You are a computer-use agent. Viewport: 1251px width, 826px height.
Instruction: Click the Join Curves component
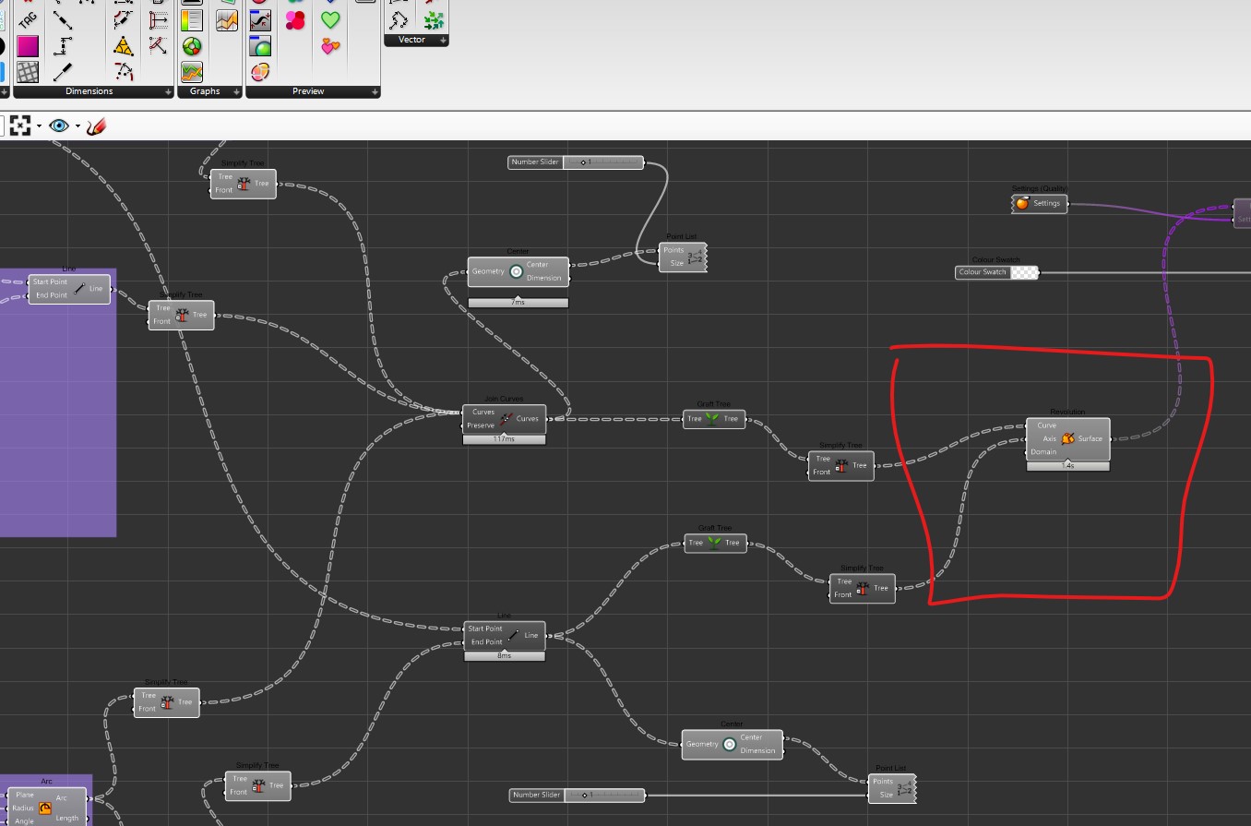pos(504,419)
